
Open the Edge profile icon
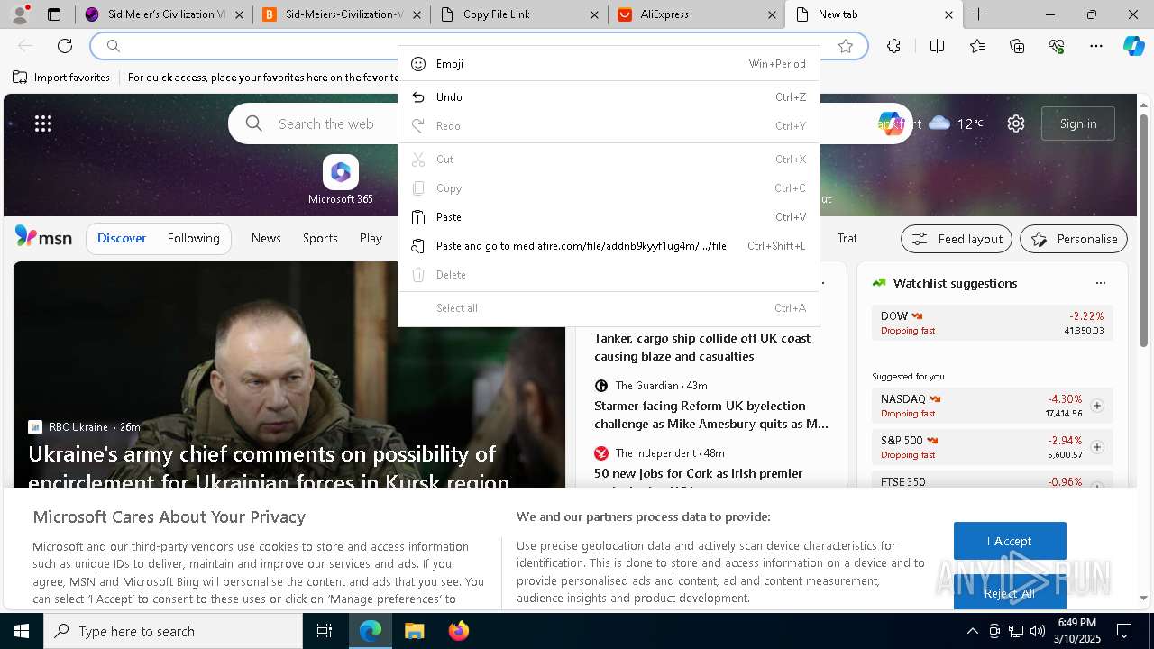pos(20,14)
